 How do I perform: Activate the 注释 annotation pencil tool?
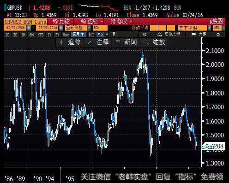[x=98, y=42]
